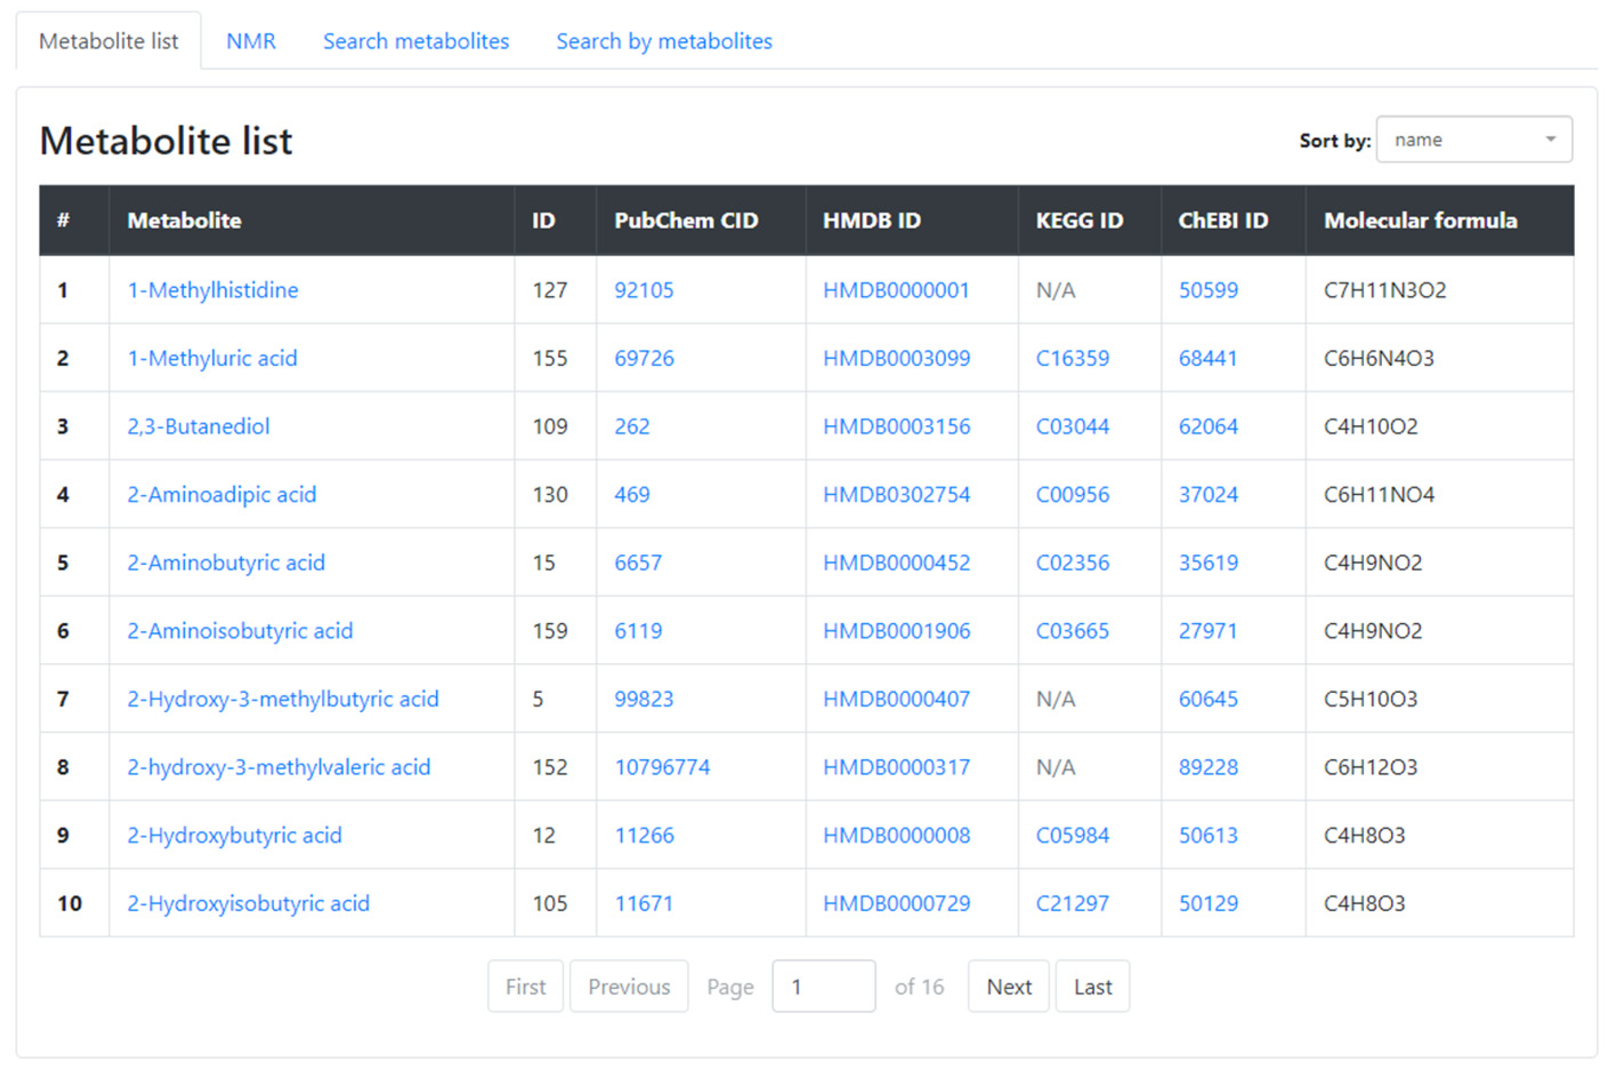Screen dimensions: 1613x1072
Task: Open KEGG ID C02356 link
Action: (x=1073, y=562)
